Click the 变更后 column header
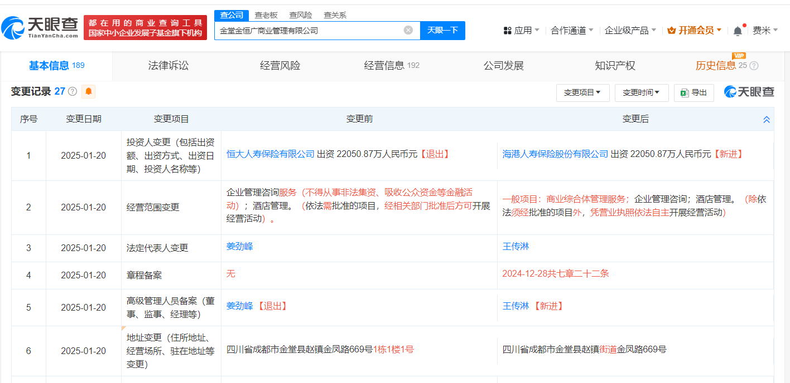Viewport: 790px width, 383px height. 635,119
